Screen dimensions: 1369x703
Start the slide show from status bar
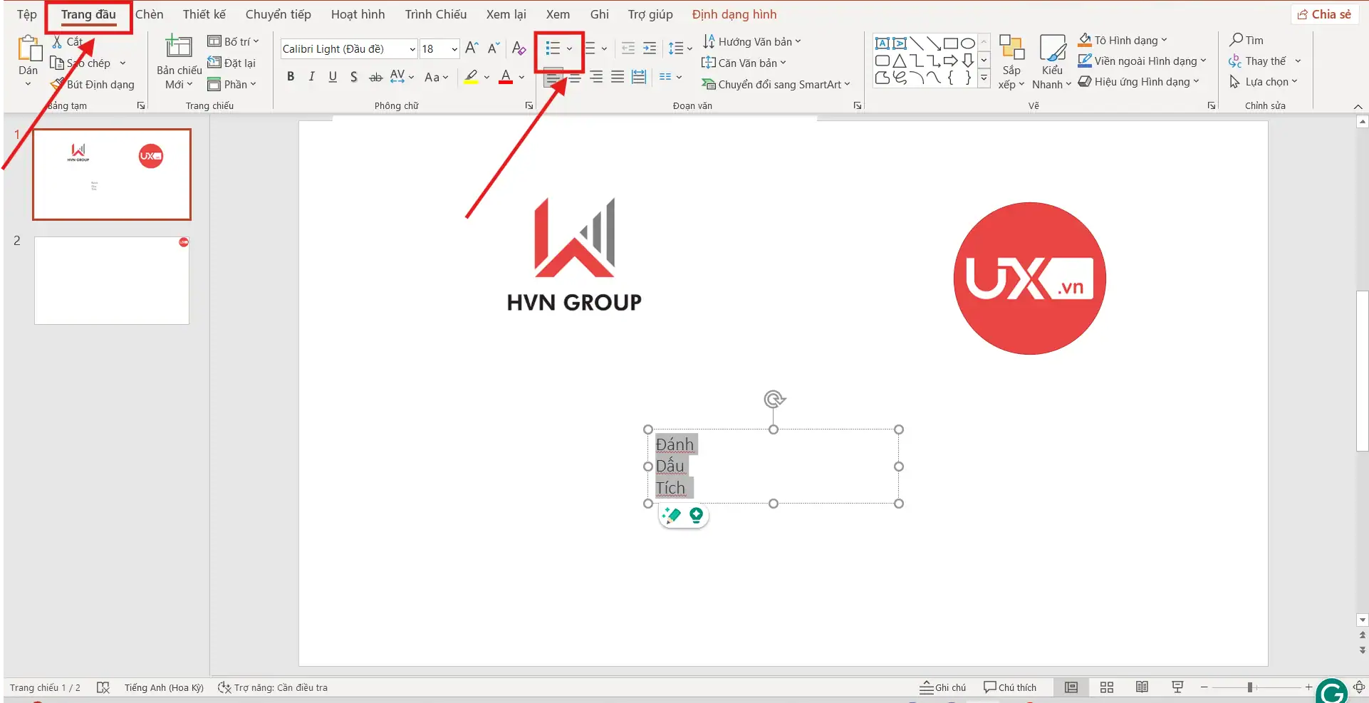point(1177,687)
